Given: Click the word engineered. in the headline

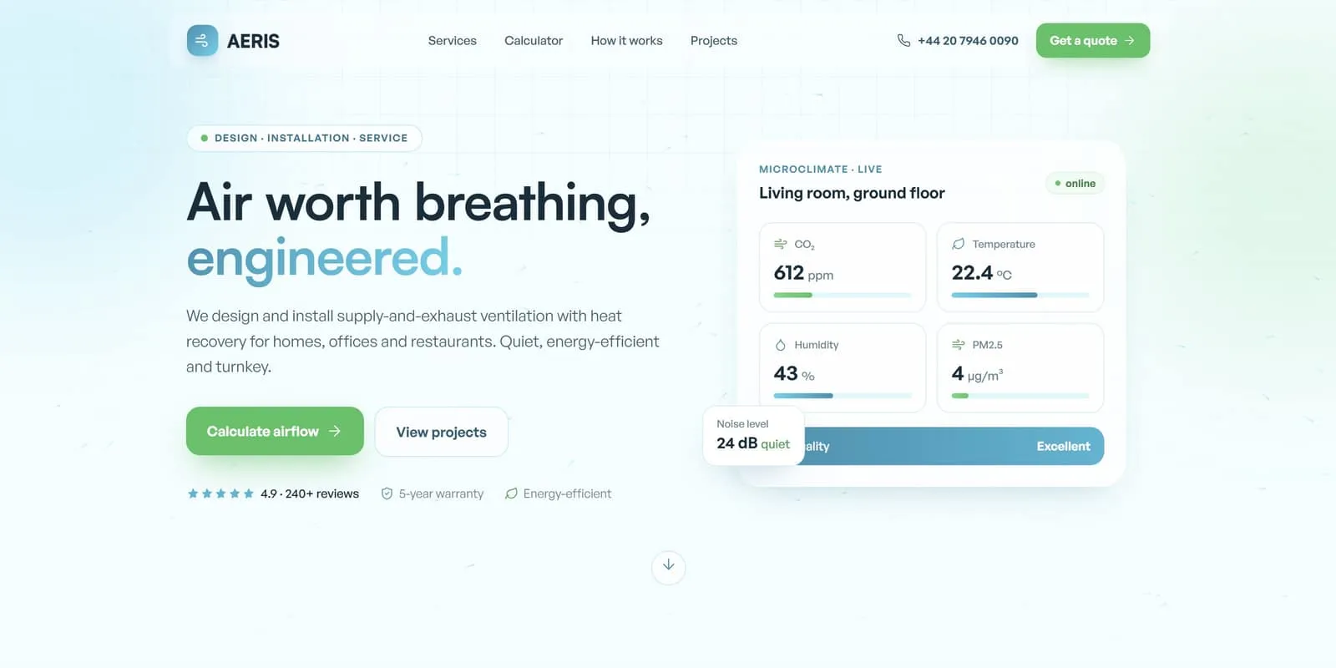Looking at the screenshot, I should 324,259.
